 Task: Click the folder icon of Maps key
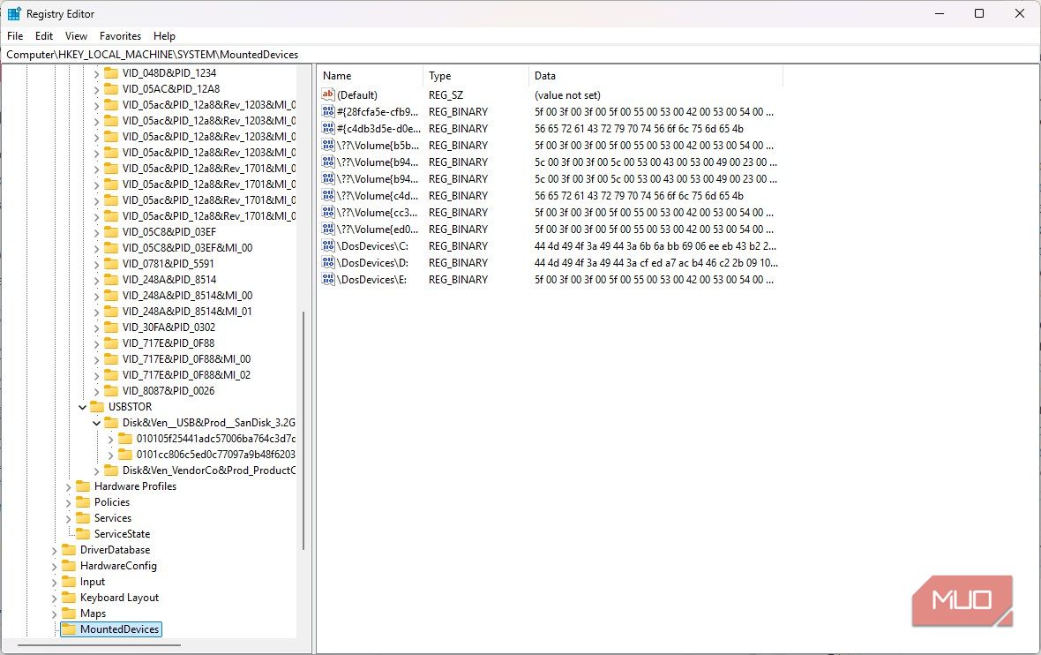click(x=69, y=614)
